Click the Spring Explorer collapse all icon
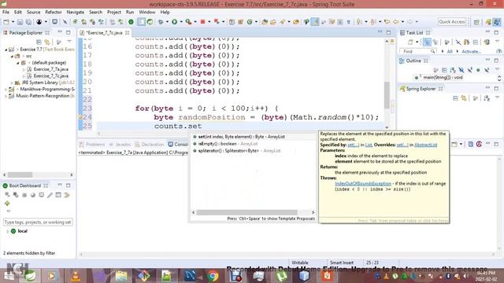504x283 pixels. [455, 98]
